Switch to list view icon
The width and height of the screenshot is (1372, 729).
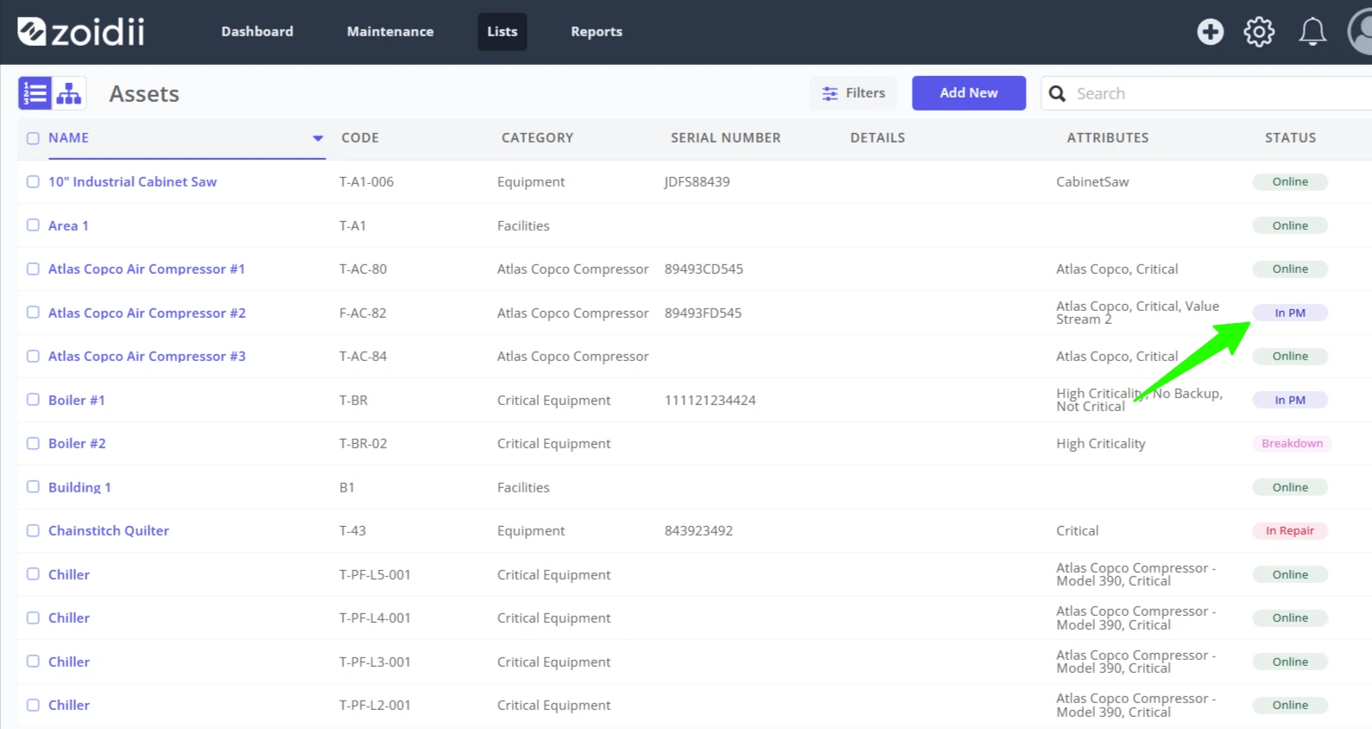pyautogui.click(x=35, y=93)
